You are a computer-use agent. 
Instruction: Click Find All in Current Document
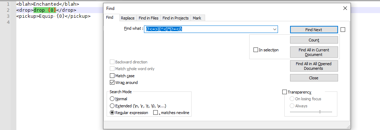[x=314, y=52]
